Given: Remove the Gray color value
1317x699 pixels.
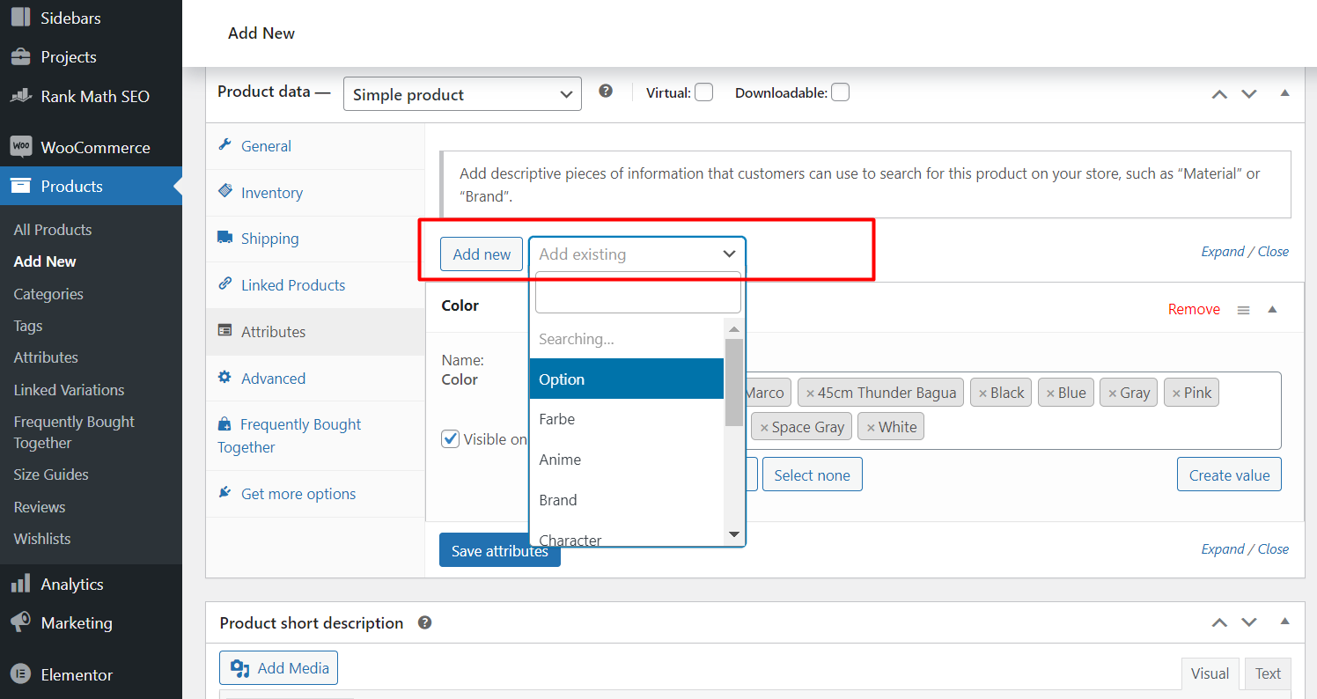Looking at the screenshot, I should (1112, 394).
